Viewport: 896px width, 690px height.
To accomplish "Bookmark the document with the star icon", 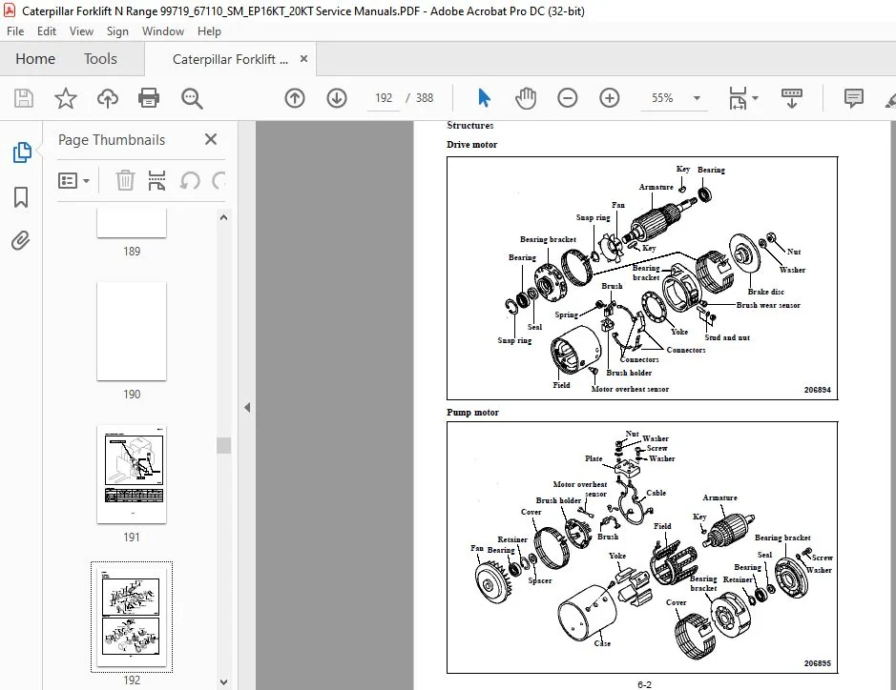I will pos(66,98).
